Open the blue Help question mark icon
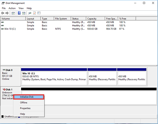The width and height of the screenshot is (158, 124). pyautogui.click(x=19, y=13)
